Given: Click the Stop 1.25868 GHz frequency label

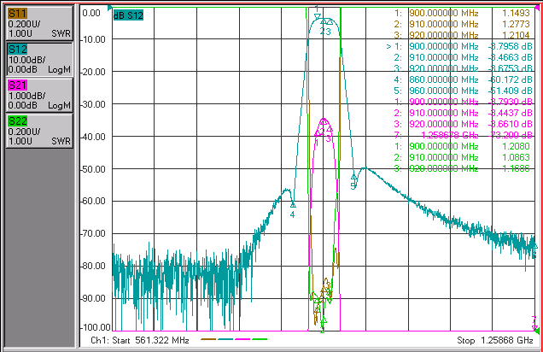Looking at the screenshot, I should click(x=495, y=340).
